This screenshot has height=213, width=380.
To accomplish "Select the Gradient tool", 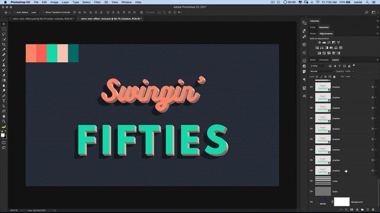I will pyautogui.click(x=4, y=80).
